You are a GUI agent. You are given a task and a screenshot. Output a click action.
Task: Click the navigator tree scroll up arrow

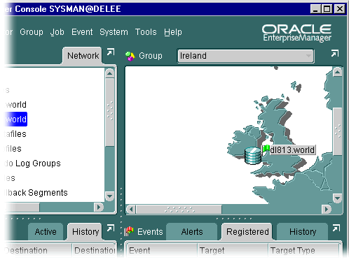tap(109, 73)
